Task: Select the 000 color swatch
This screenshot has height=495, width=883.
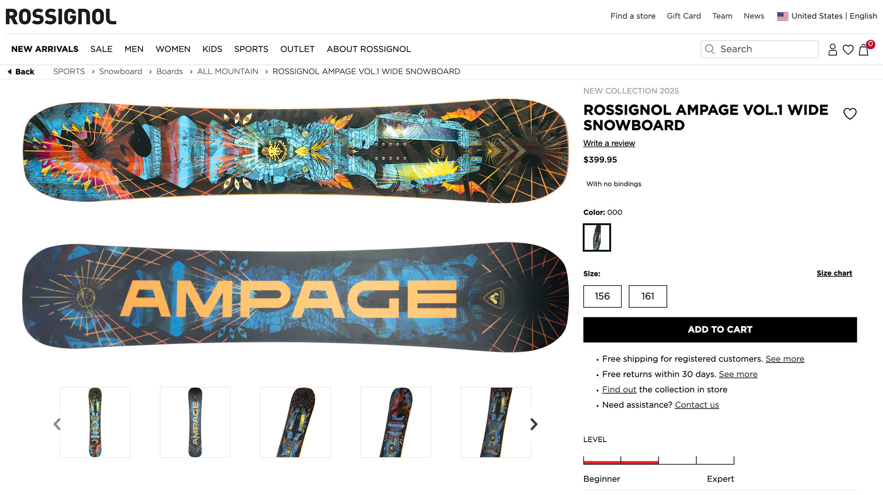Action: point(596,237)
